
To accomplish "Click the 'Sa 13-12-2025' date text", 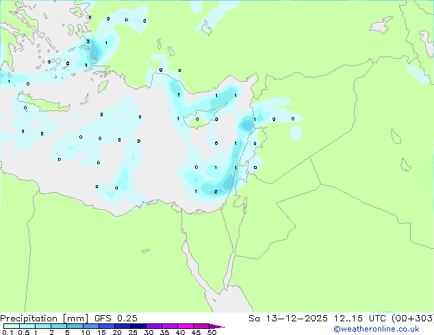I will pyautogui.click(x=288, y=319).
